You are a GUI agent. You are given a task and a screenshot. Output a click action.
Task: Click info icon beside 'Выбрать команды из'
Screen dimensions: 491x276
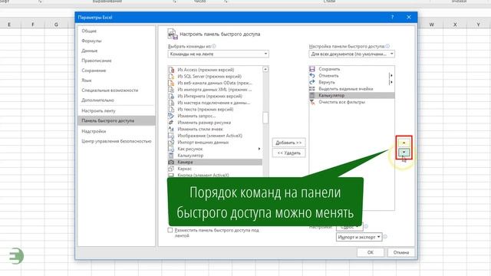coord(214,46)
